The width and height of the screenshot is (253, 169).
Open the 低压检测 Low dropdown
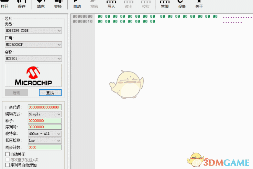pos(45,141)
